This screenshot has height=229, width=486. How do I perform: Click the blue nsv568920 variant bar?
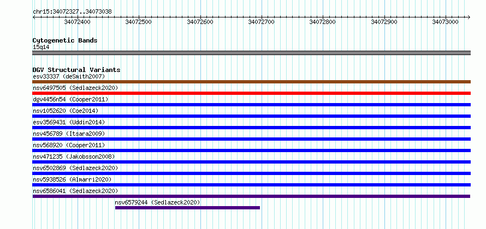click(251, 150)
